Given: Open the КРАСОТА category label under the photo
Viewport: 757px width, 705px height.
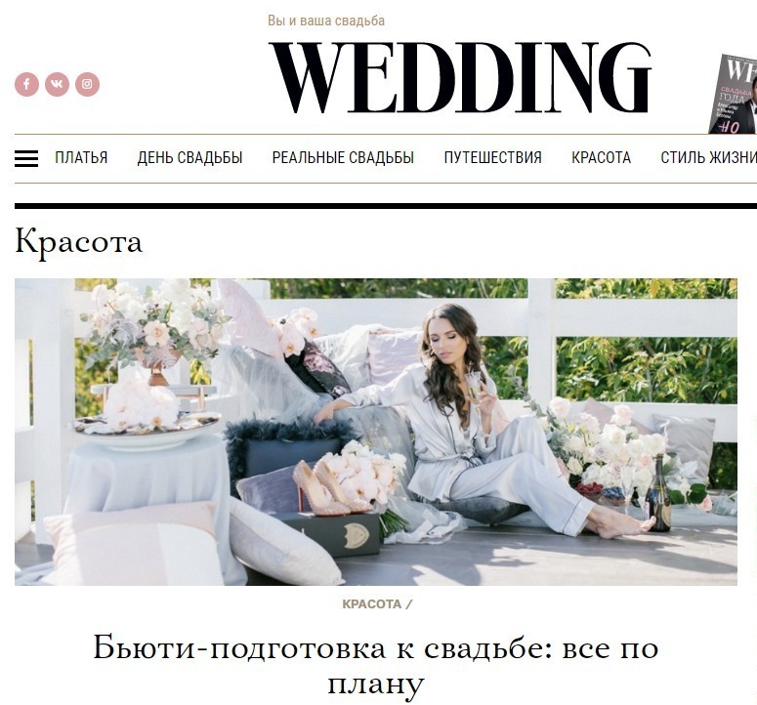Looking at the screenshot, I should (372, 604).
